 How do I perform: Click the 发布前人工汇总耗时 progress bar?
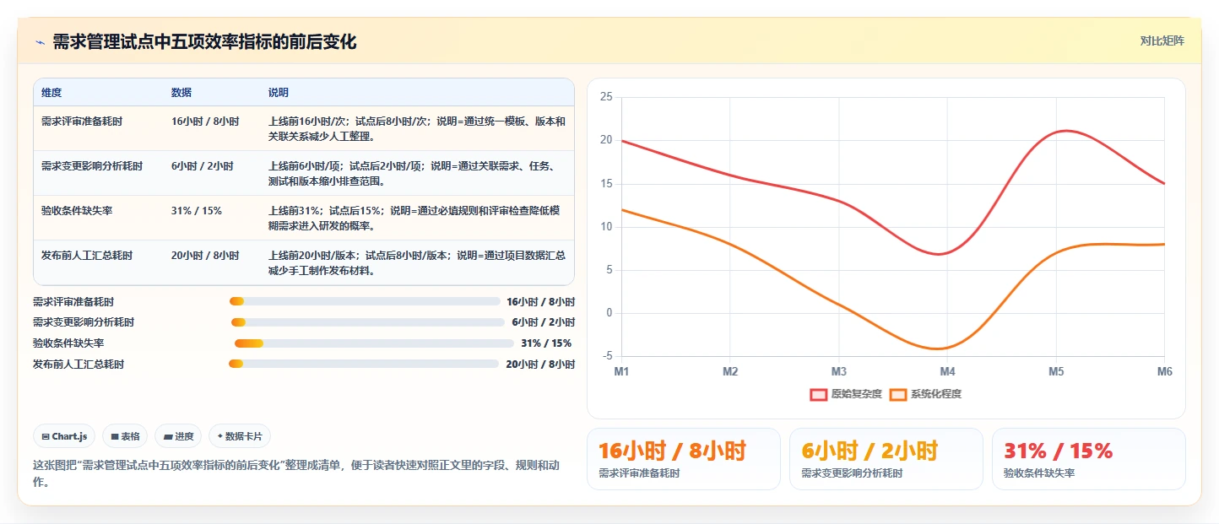point(364,364)
